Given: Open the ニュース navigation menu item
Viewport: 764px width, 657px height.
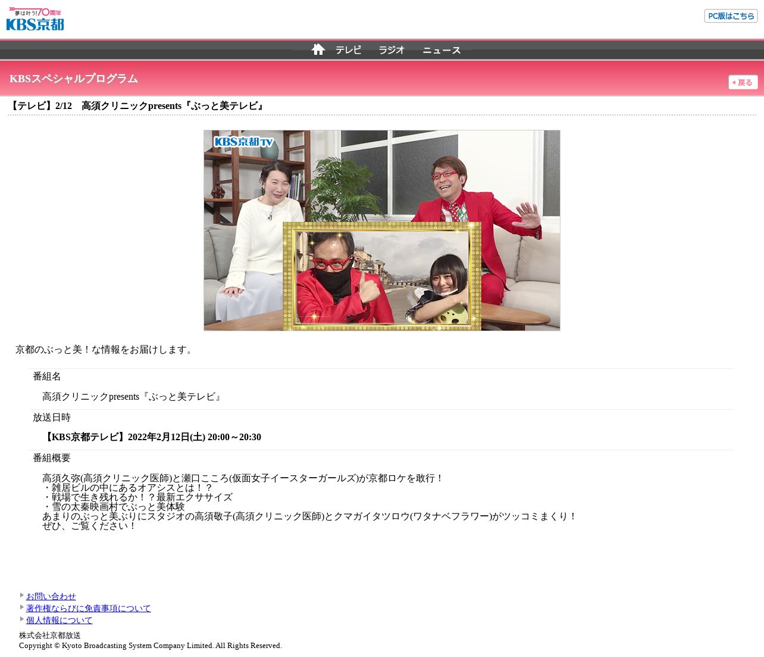Looking at the screenshot, I should (x=442, y=50).
